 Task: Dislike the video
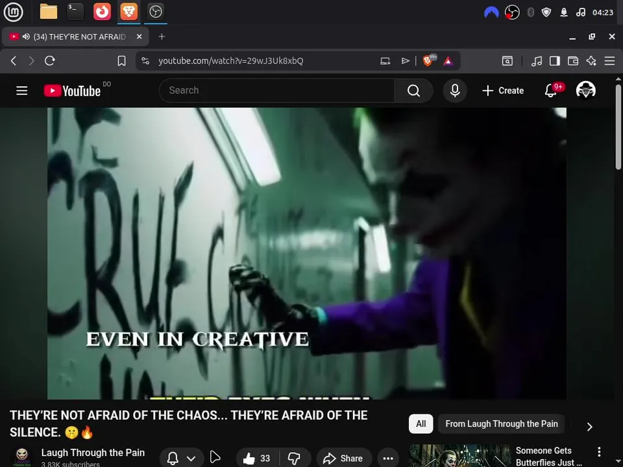(295, 459)
